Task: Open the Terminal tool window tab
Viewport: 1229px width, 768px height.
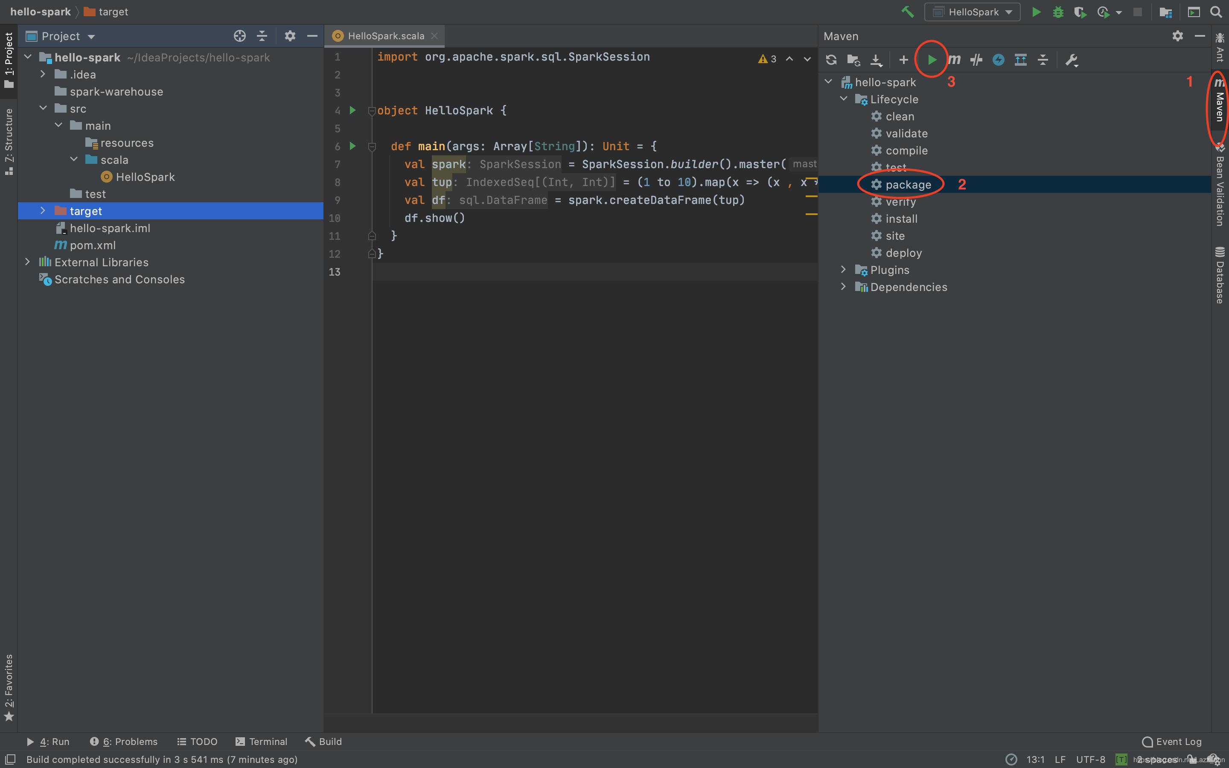Action: (262, 741)
